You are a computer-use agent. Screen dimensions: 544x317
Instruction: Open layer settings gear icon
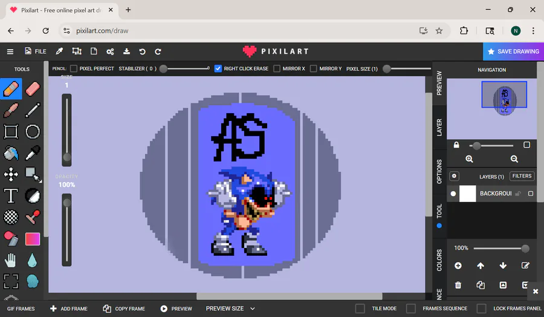pyautogui.click(x=454, y=176)
